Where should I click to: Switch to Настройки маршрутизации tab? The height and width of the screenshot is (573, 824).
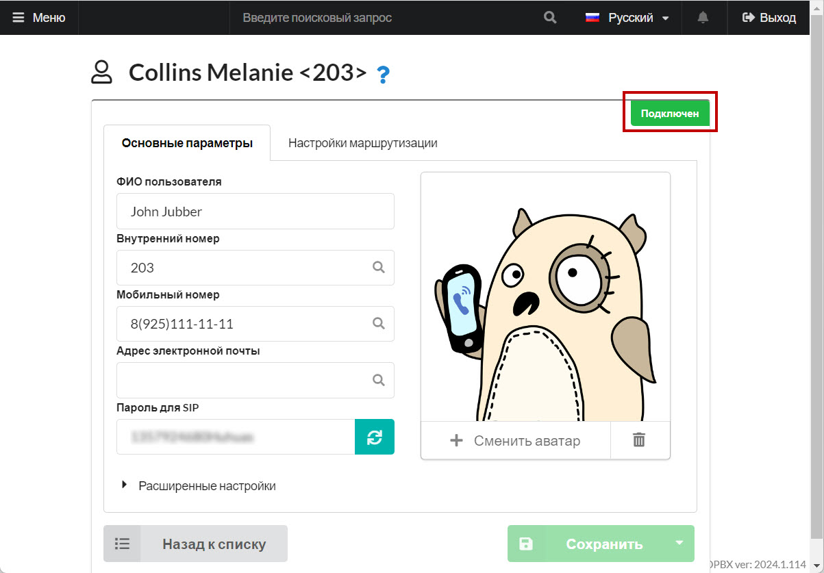tap(362, 143)
